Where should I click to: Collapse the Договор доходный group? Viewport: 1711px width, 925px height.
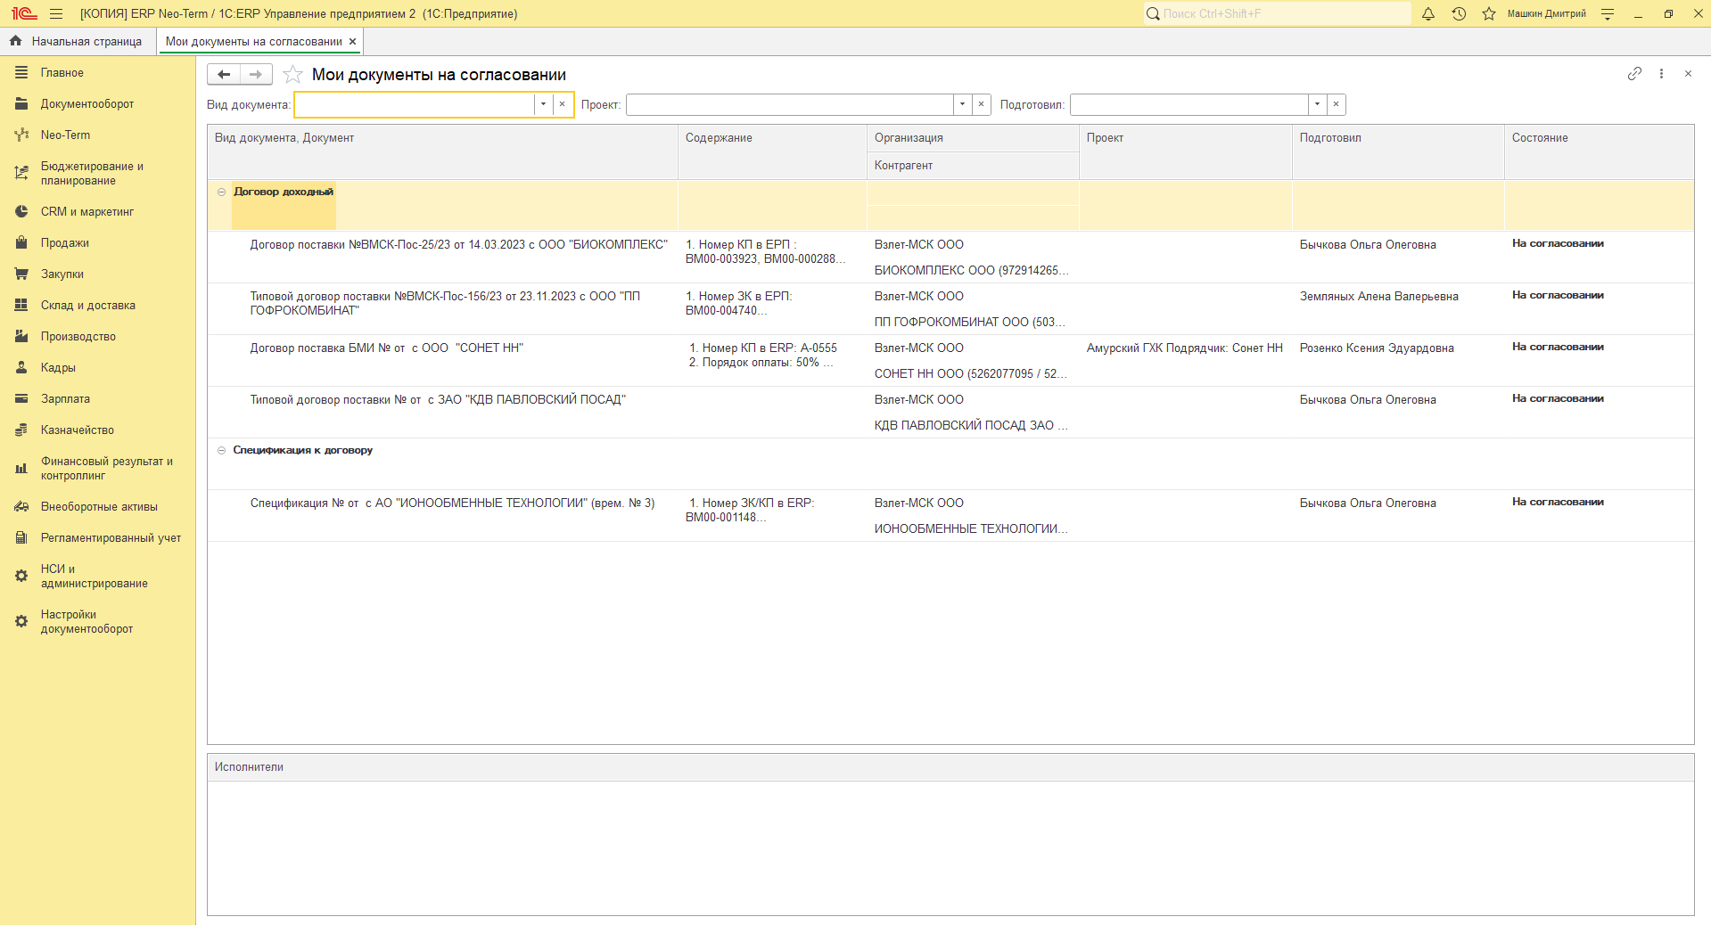[x=222, y=192]
